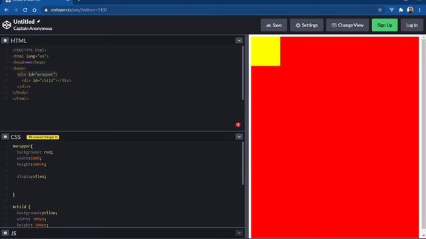Go forward with browser forward arrow
Image resolution: width=426 pixels, height=239 pixels.
(x=16, y=10)
